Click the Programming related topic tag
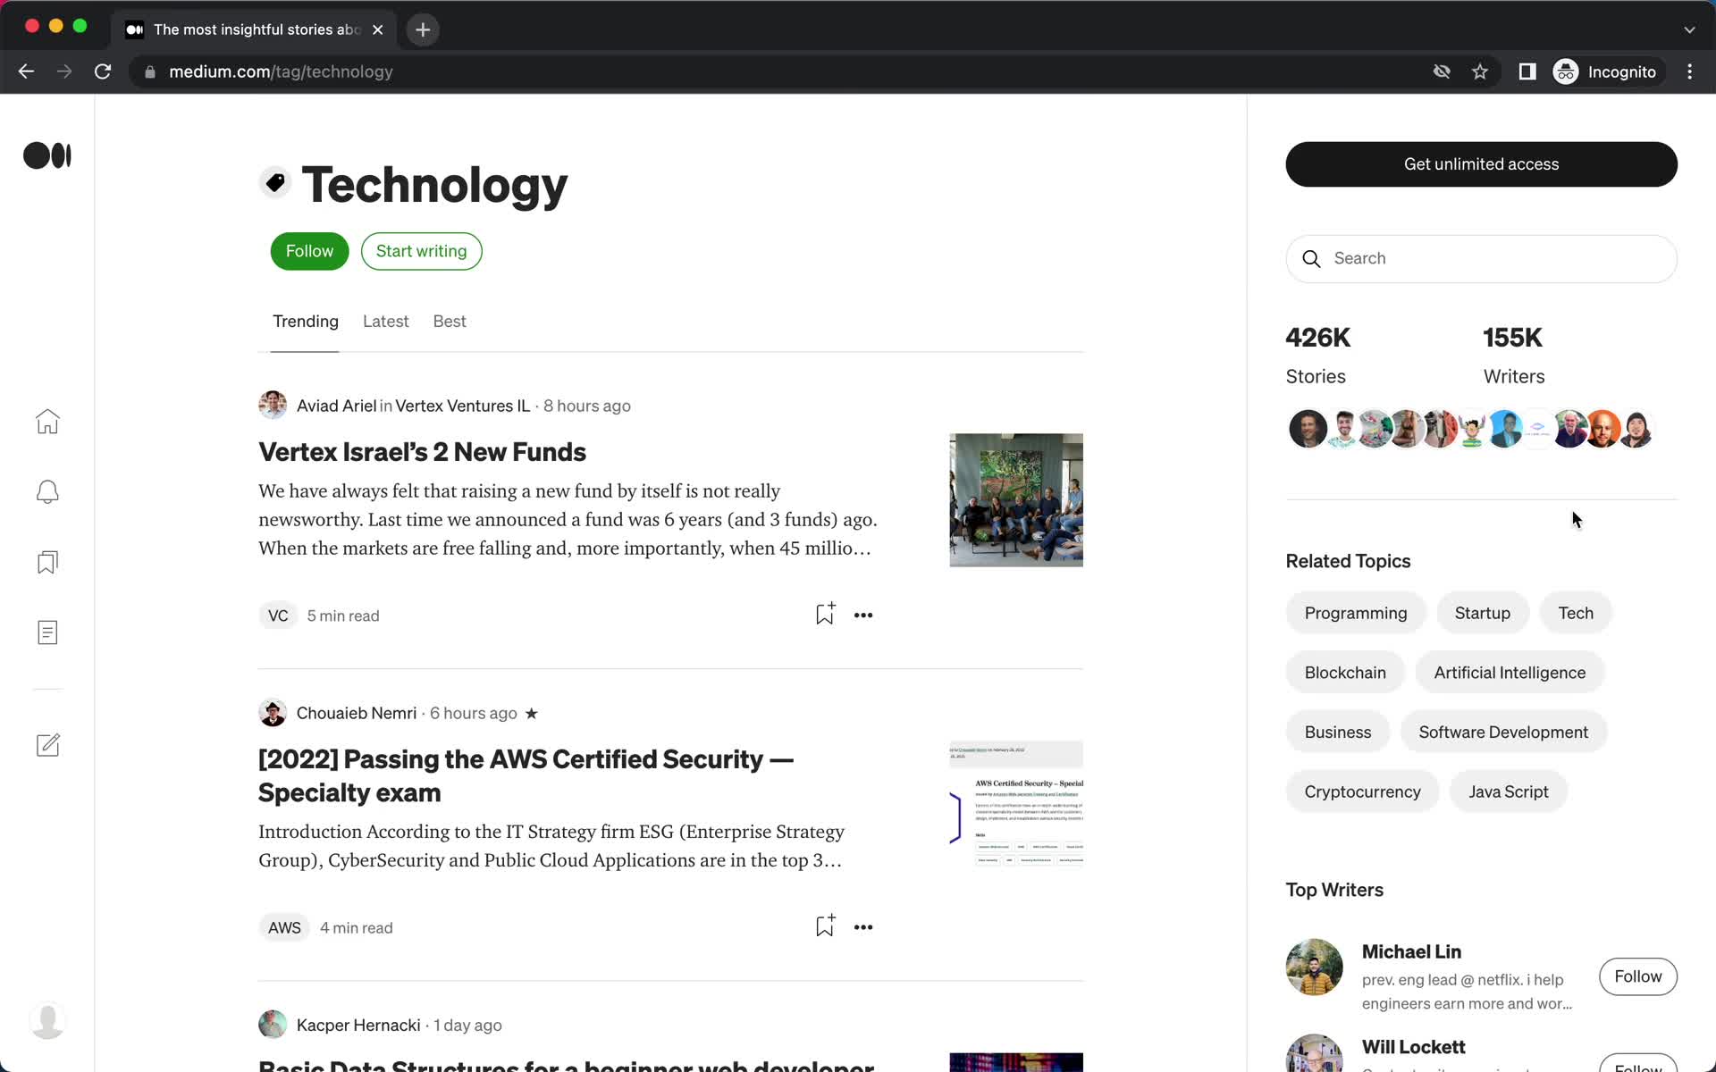Screen dimensions: 1716x1072 [x=1355, y=611]
